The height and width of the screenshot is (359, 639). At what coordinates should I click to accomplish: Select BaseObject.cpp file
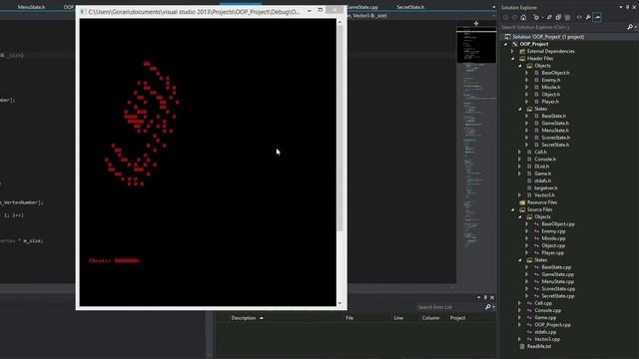click(x=558, y=223)
